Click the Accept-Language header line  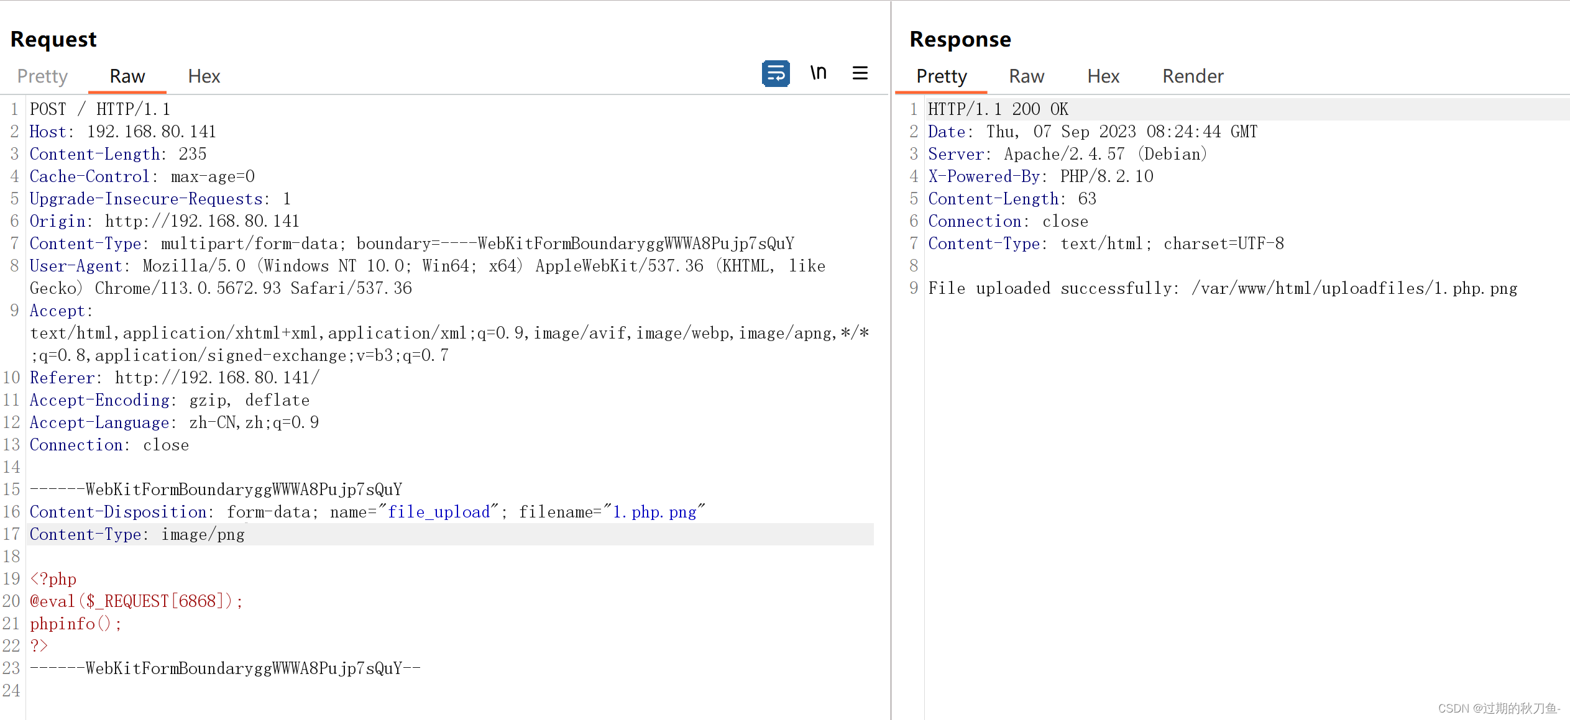175,422
